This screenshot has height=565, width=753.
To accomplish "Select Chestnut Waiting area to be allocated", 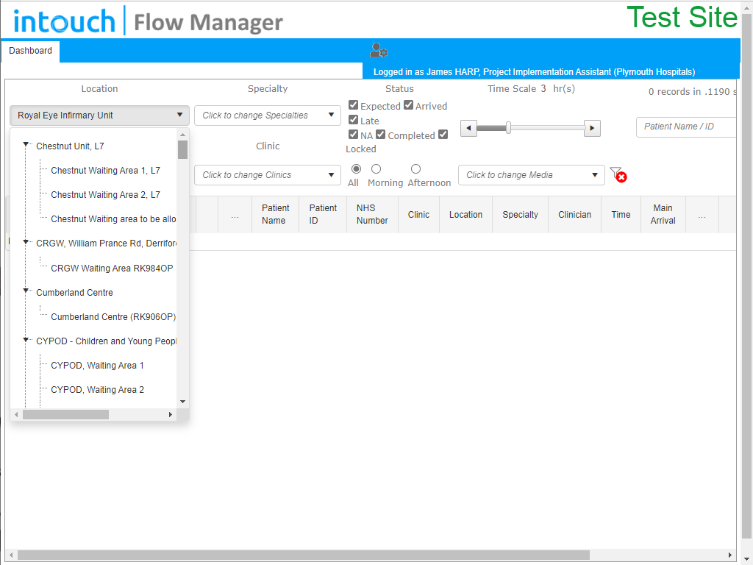I will tap(113, 219).
